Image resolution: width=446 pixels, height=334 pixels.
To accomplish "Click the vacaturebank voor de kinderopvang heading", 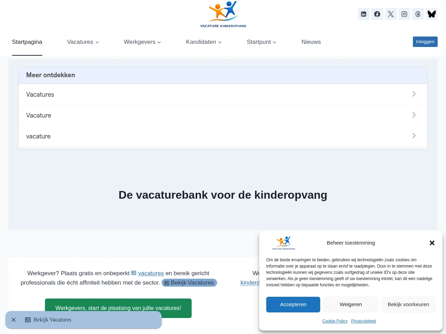I will [223, 195].
